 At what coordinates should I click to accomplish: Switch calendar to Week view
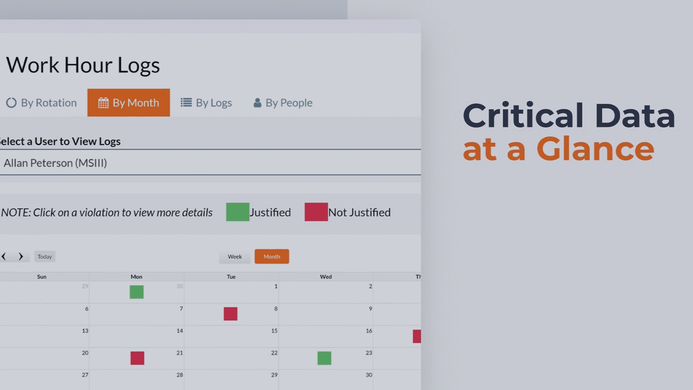click(x=235, y=257)
